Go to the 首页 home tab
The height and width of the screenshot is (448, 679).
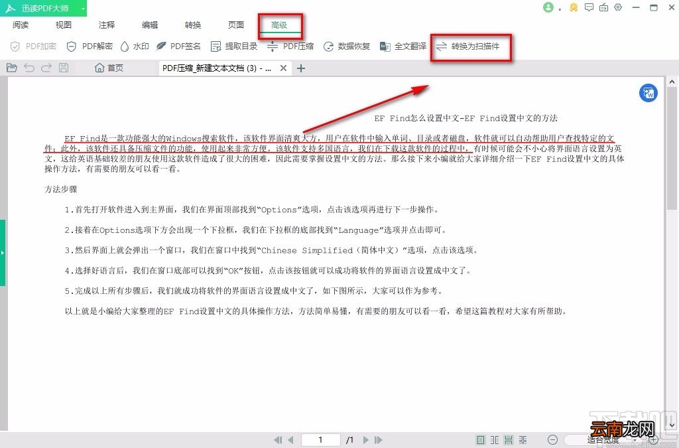coord(109,68)
